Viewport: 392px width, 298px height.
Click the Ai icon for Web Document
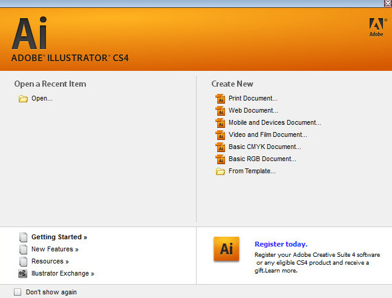tap(220, 111)
